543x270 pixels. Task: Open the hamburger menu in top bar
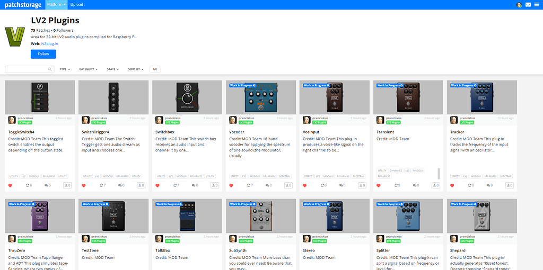click(537, 5)
